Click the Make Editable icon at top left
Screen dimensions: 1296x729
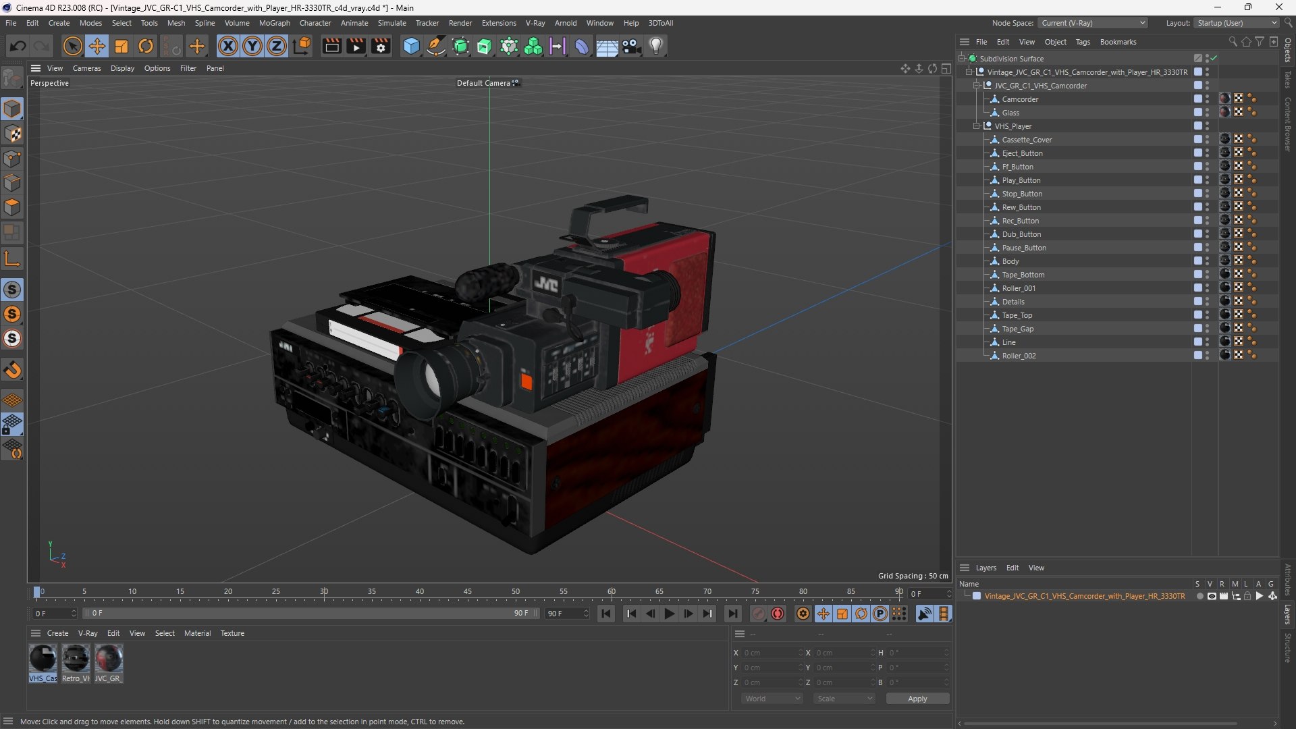[12, 78]
